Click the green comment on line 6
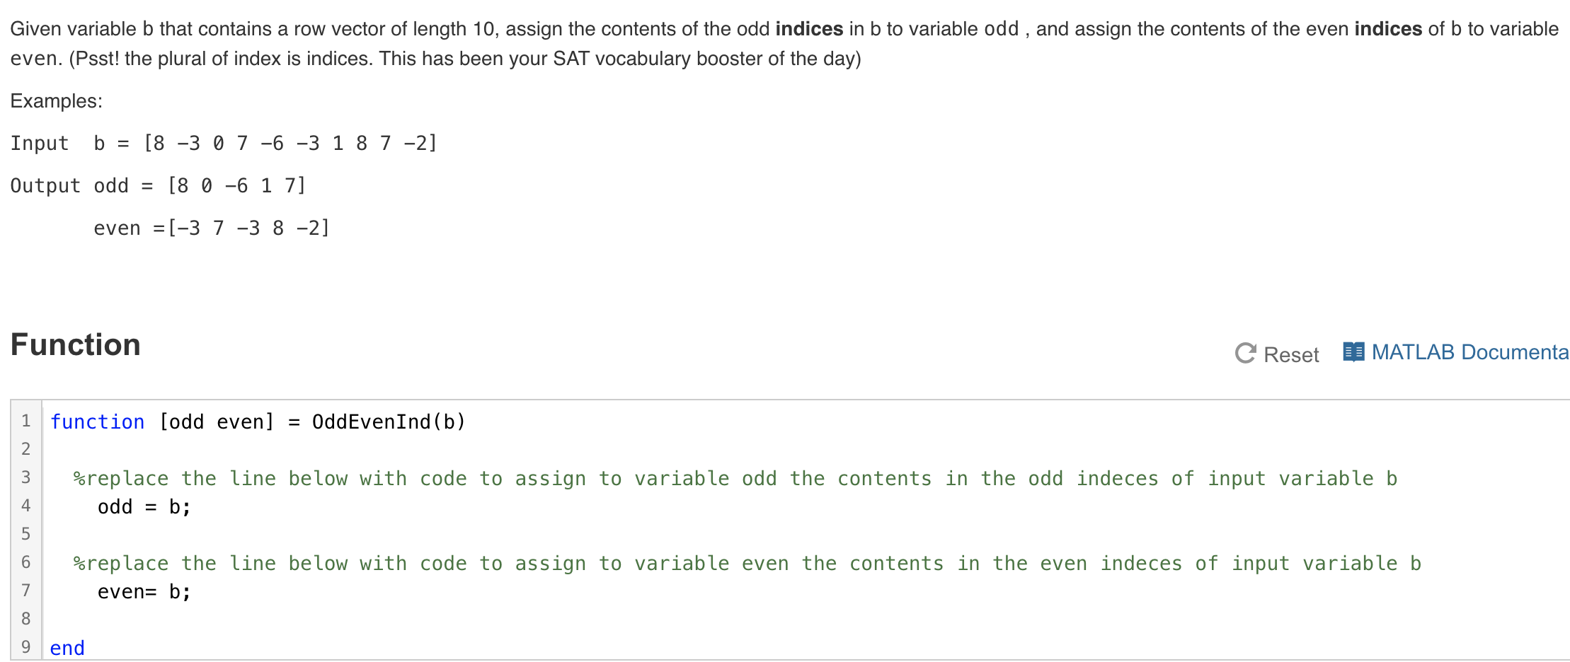This screenshot has width=1570, height=662. (425, 563)
